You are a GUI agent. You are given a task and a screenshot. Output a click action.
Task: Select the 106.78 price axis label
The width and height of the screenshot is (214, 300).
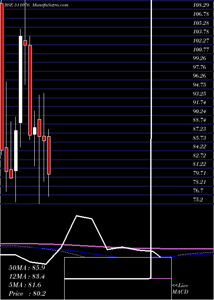click(x=201, y=14)
